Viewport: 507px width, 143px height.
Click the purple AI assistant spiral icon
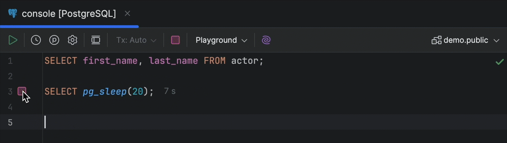click(x=266, y=40)
